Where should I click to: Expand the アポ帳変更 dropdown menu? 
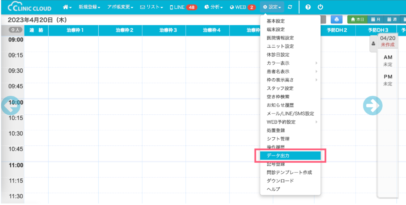[121, 7]
